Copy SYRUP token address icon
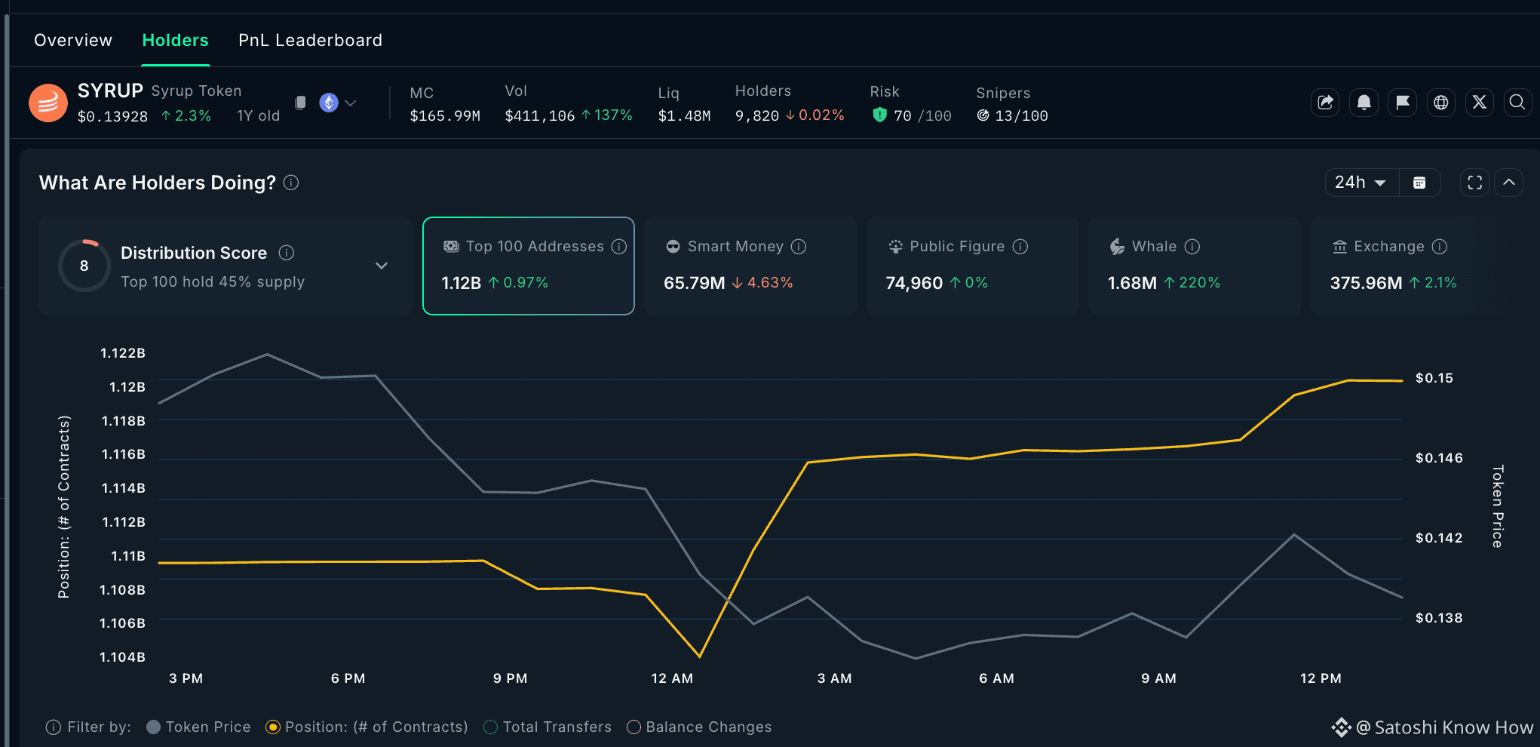 [x=300, y=102]
